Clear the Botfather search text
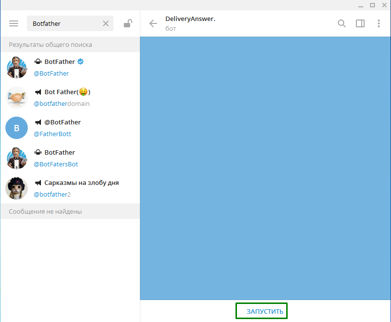 tap(106, 23)
